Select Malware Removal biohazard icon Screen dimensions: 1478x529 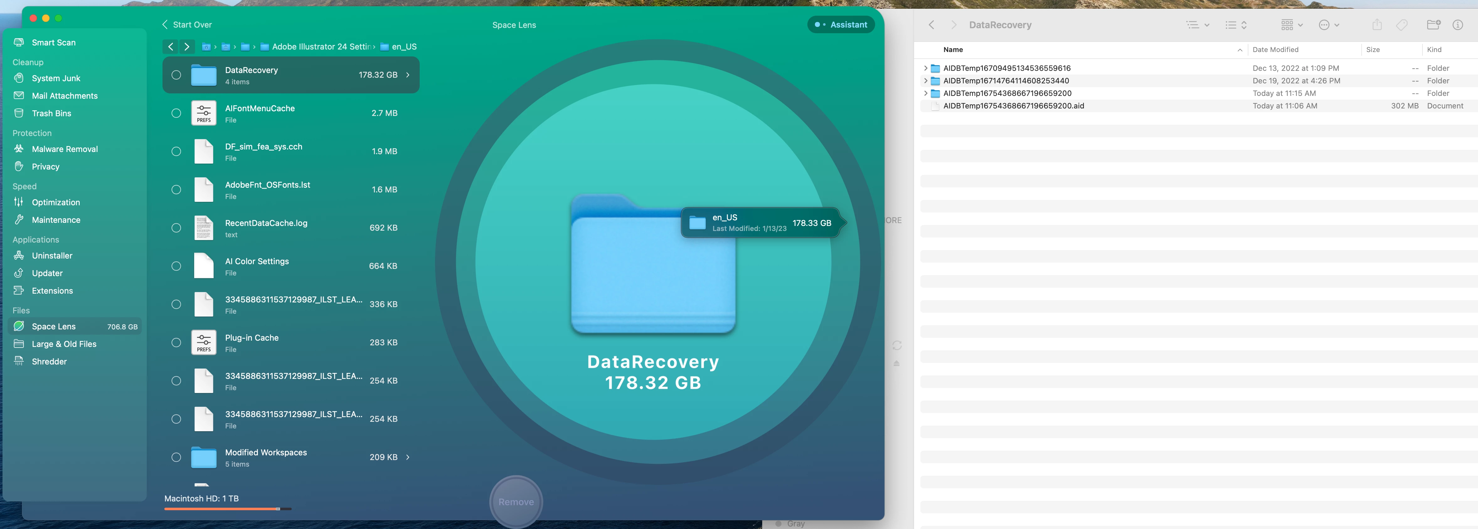(x=19, y=149)
